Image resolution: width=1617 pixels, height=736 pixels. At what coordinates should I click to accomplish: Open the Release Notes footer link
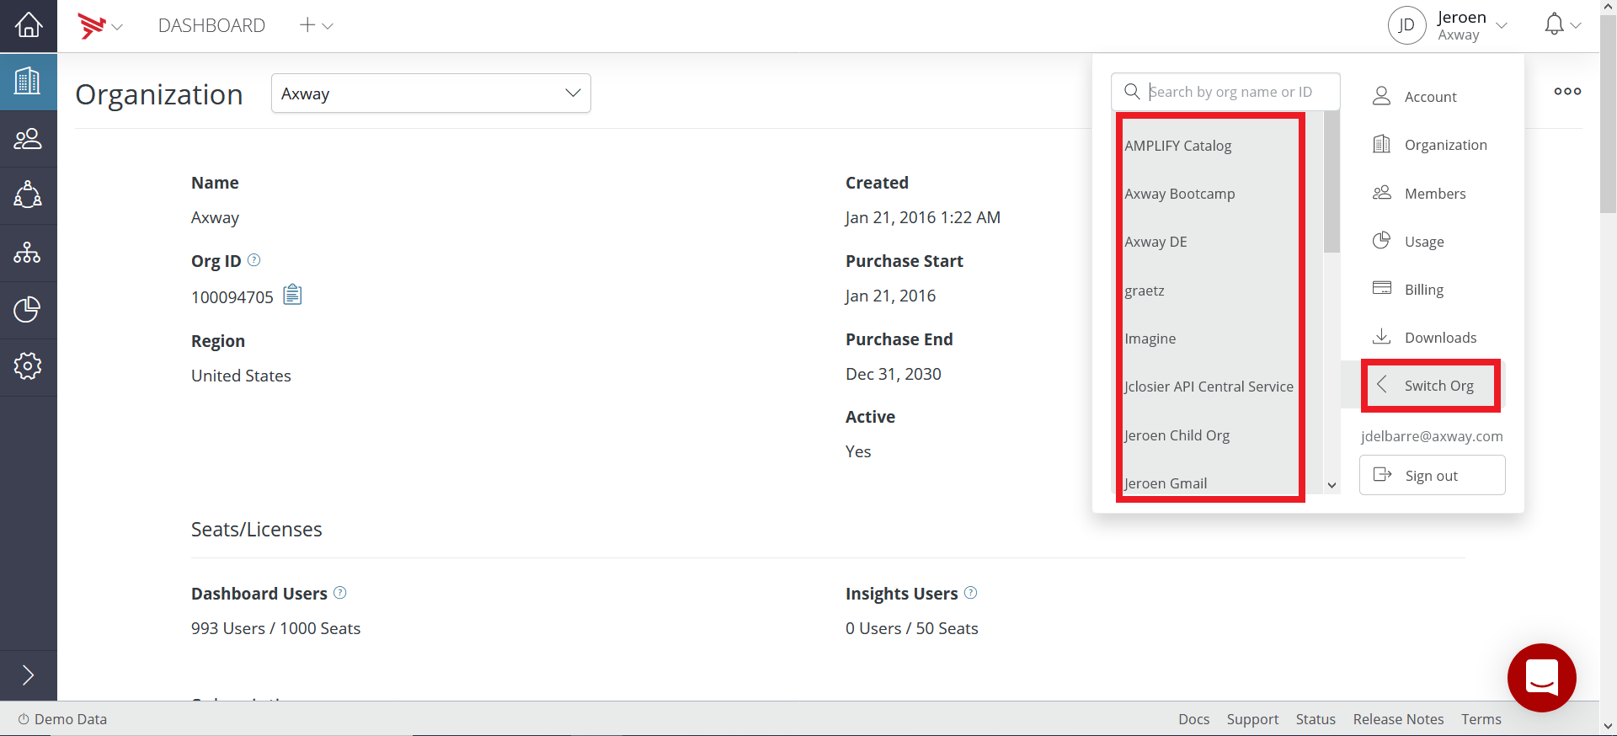tap(1398, 719)
